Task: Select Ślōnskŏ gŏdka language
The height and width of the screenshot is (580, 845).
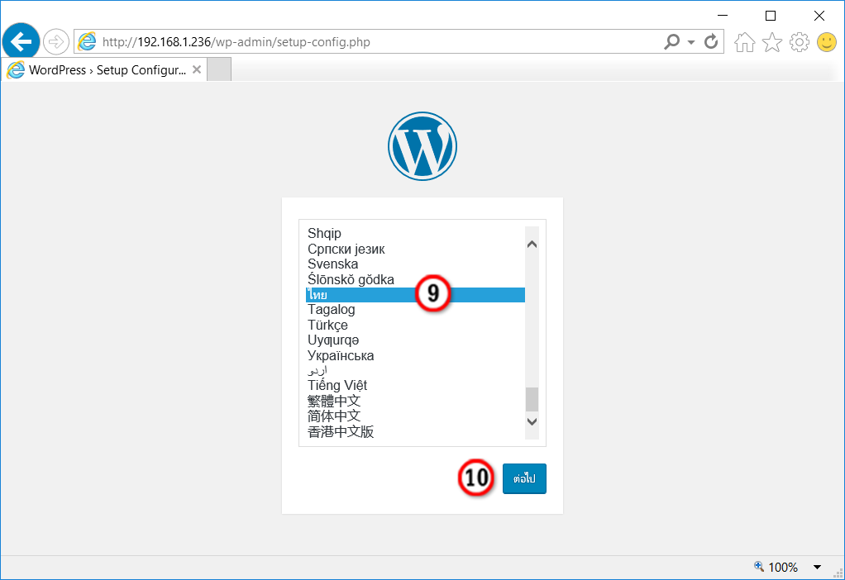Action: click(x=415, y=279)
